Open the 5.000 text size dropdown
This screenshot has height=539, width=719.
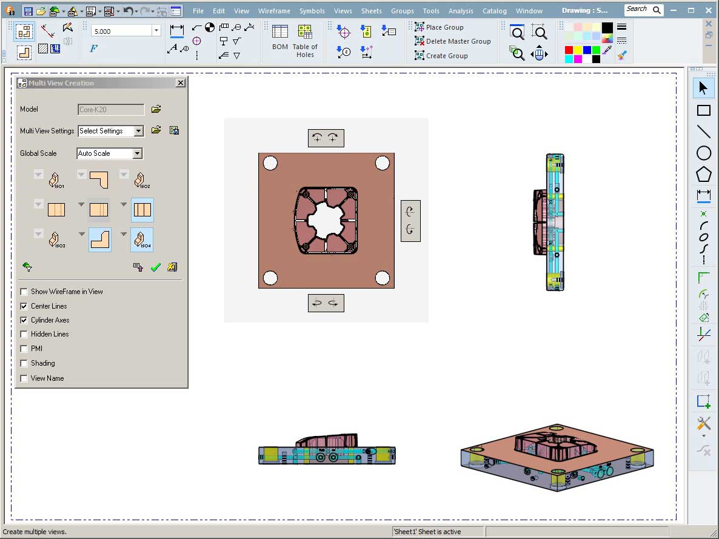tap(156, 31)
